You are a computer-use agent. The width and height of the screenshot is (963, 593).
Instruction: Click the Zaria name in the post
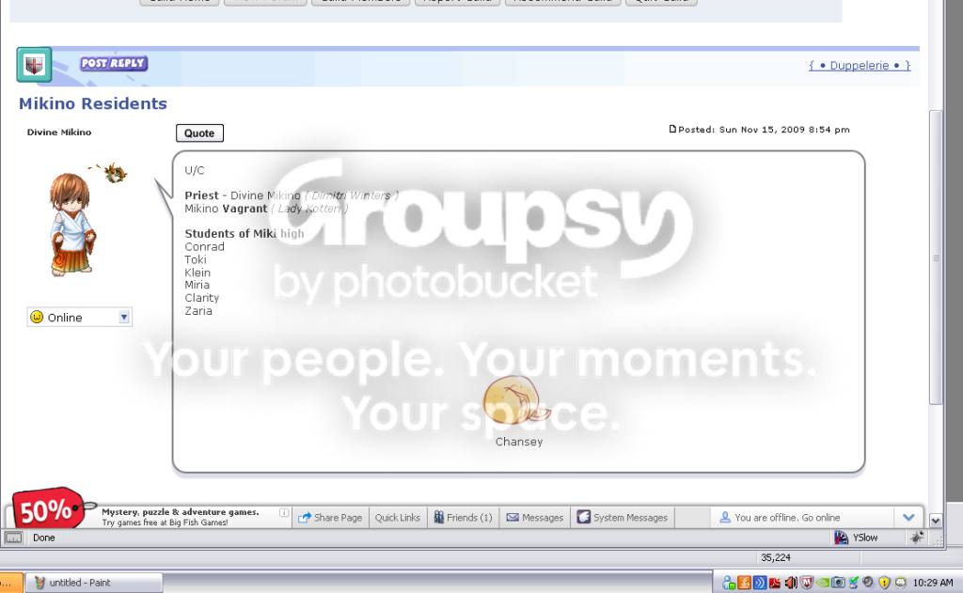(198, 311)
